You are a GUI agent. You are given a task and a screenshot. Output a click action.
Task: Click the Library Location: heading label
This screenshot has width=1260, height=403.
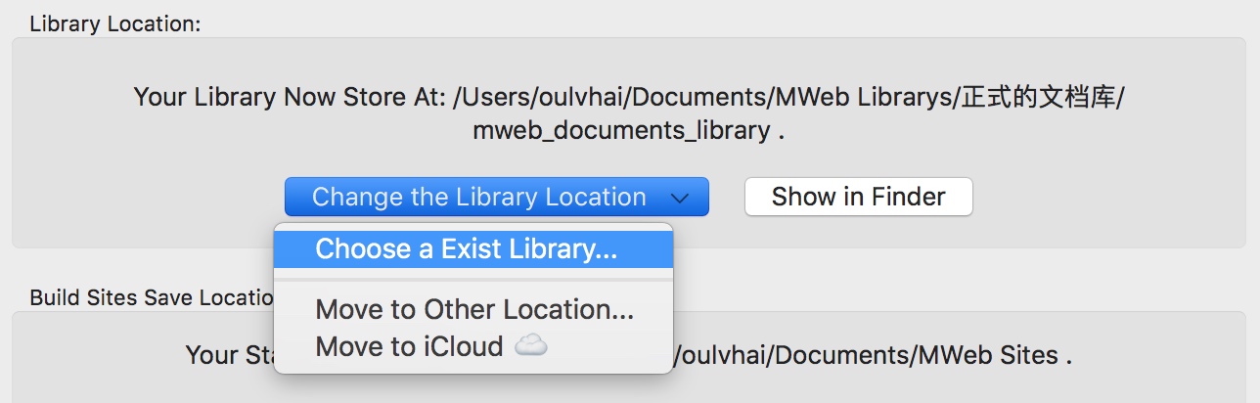pyautogui.click(x=114, y=24)
